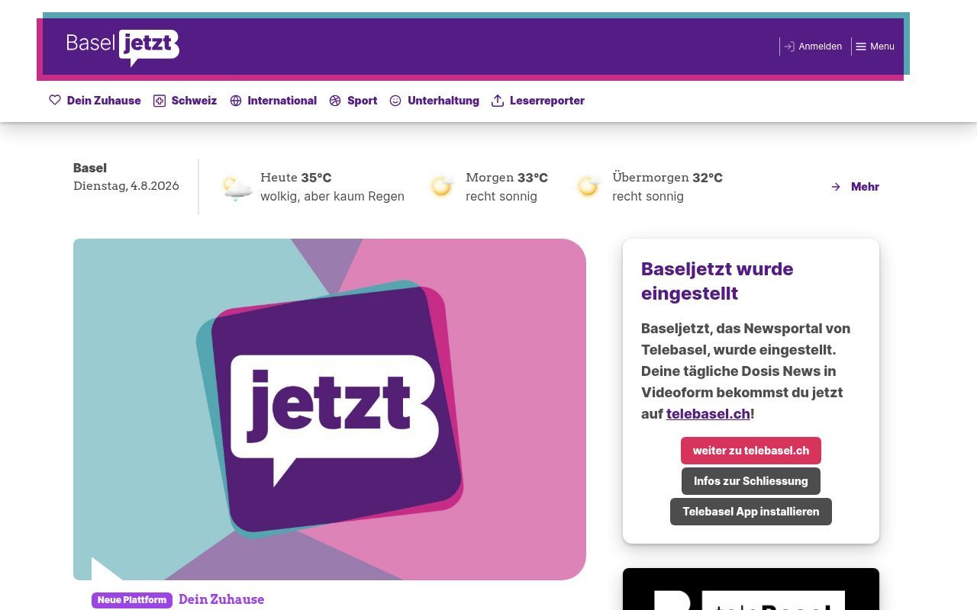Open the Leserreporter page

[x=547, y=101]
